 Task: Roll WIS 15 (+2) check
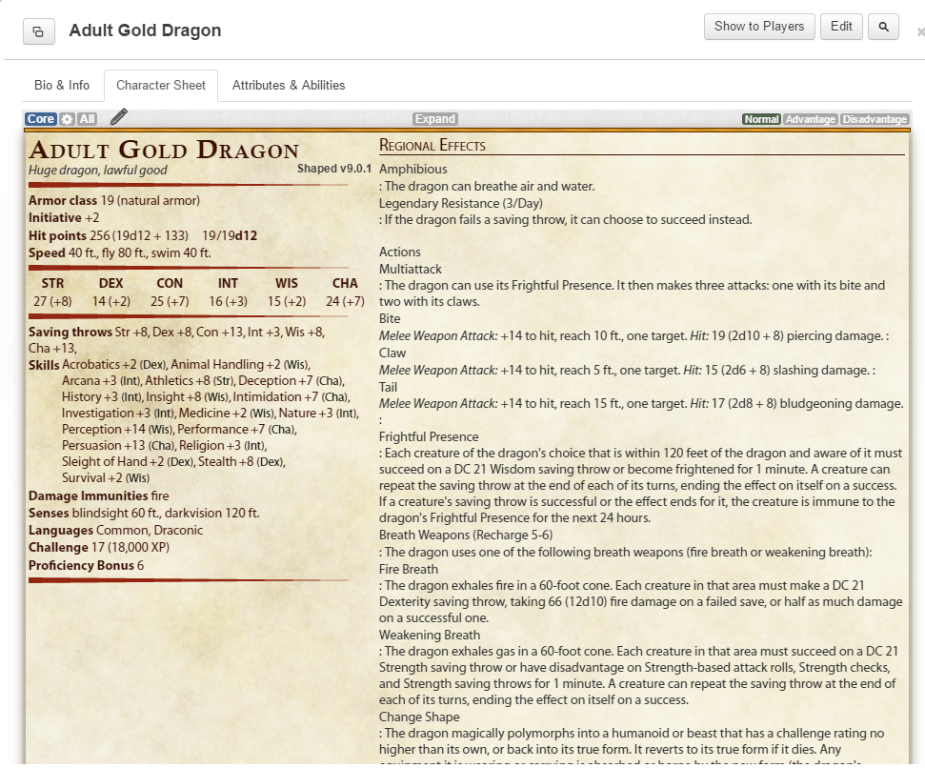[286, 293]
